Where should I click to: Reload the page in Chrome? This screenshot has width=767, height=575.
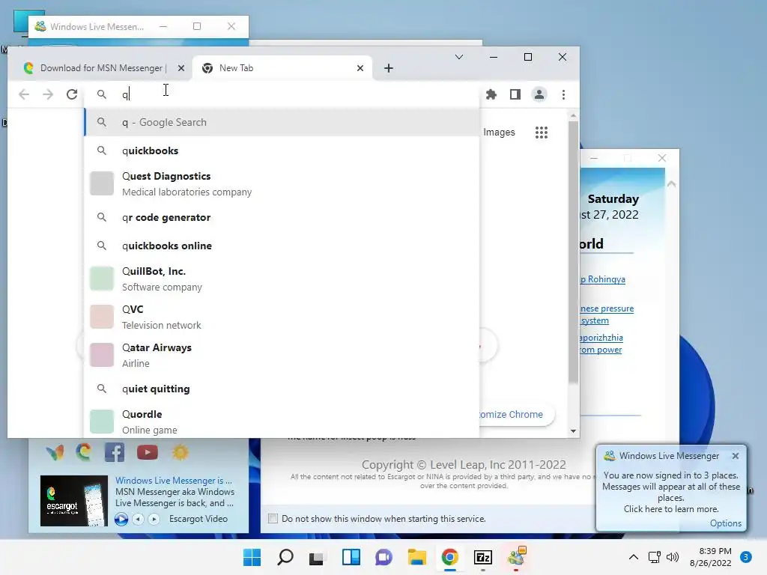[x=72, y=94]
